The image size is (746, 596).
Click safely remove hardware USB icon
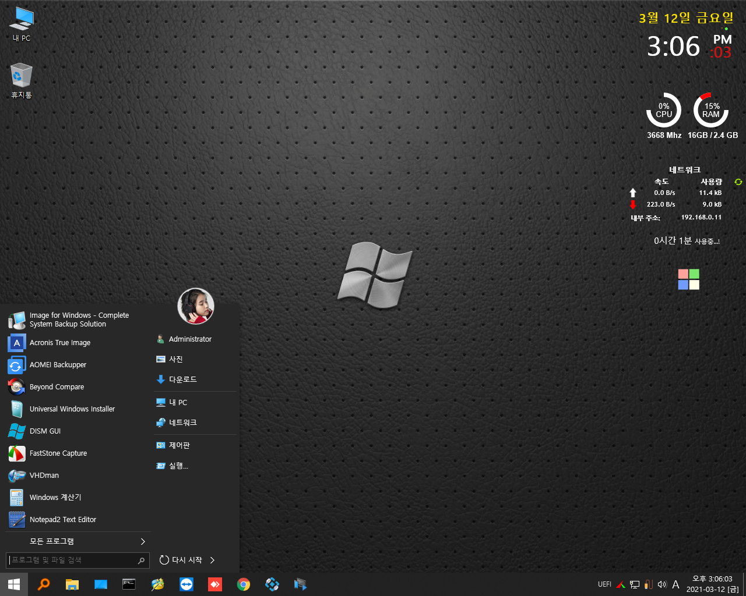click(648, 584)
